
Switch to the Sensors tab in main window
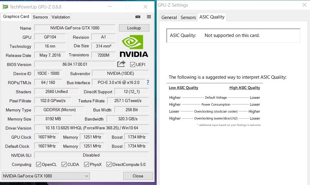pyautogui.click(x=40, y=17)
